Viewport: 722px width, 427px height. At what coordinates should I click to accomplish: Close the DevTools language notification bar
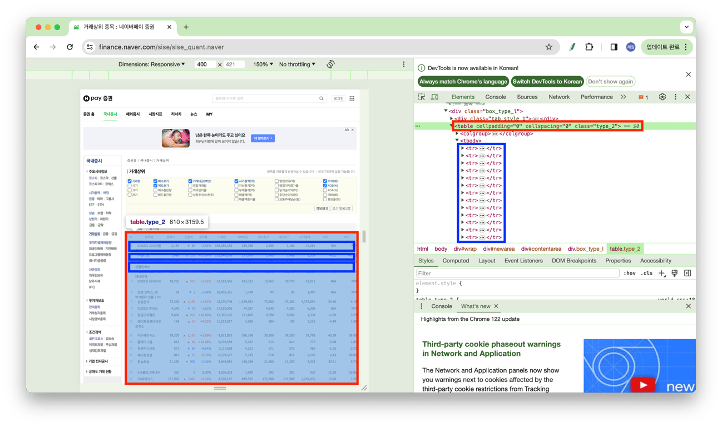pyautogui.click(x=688, y=75)
